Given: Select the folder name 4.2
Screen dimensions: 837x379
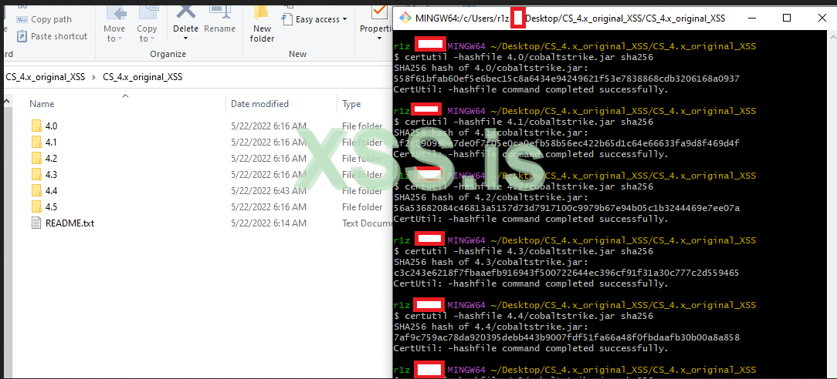Looking at the screenshot, I should (x=51, y=158).
